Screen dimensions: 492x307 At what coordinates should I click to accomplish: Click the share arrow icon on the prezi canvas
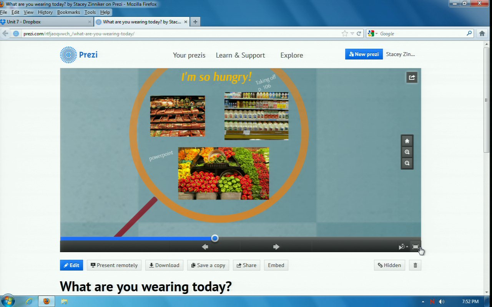pyautogui.click(x=412, y=78)
